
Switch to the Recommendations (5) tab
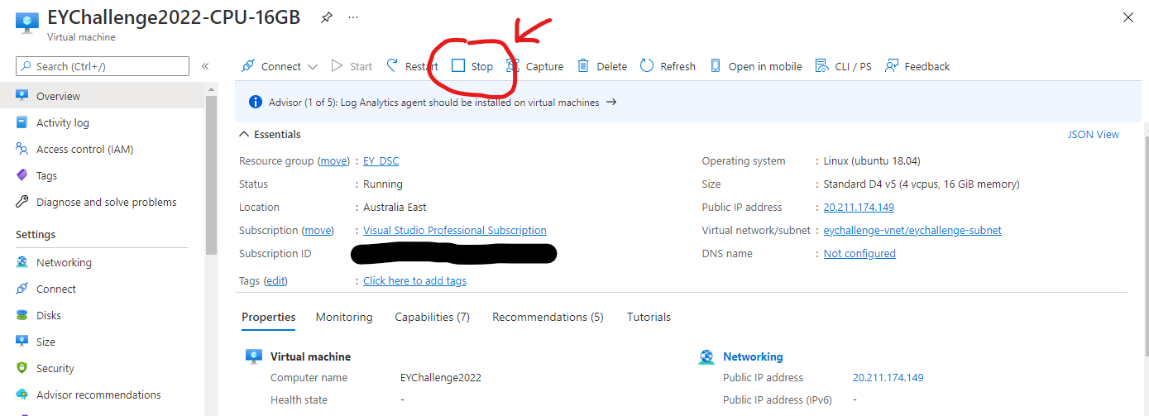tap(548, 318)
